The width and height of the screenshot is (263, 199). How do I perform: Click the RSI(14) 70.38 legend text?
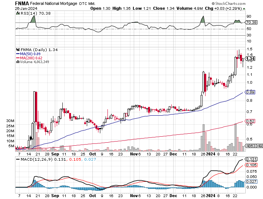coord(36,13)
